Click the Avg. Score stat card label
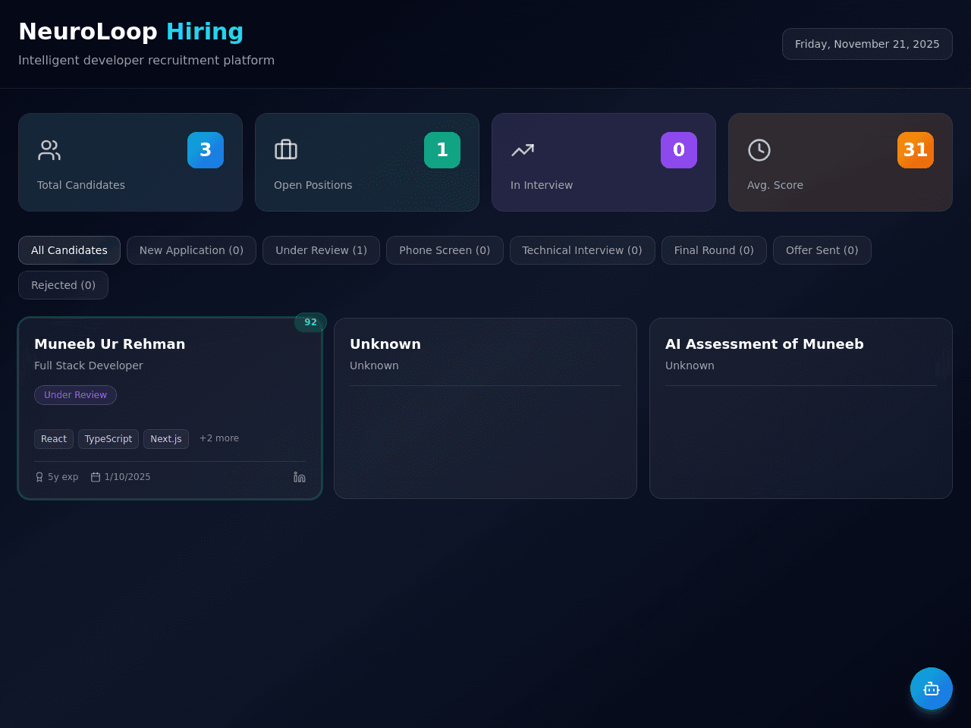This screenshot has height=728, width=971. 775,185
